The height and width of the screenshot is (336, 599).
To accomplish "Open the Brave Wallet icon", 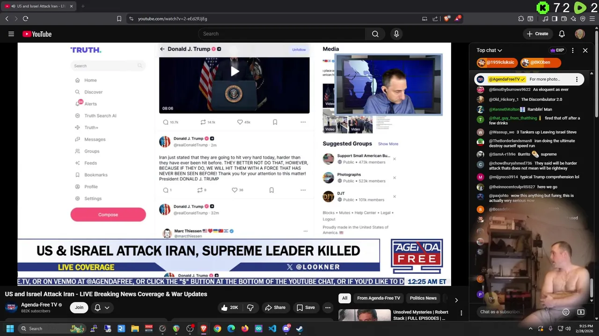I will (x=564, y=19).
